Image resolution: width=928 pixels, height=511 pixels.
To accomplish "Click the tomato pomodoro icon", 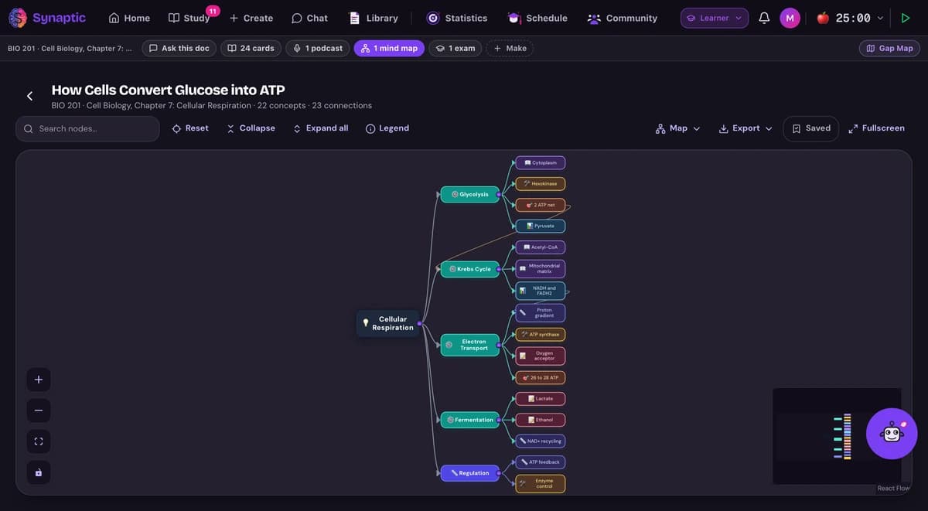I will (823, 18).
